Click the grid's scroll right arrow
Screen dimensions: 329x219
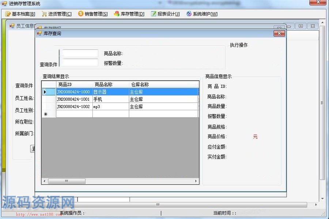click(196, 181)
